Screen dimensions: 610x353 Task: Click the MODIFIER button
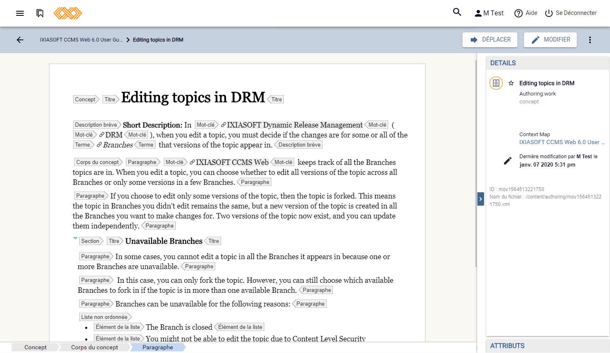[x=550, y=40]
